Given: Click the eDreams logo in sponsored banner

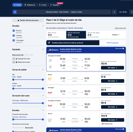Looking at the screenshot, I should click(53, 50).
